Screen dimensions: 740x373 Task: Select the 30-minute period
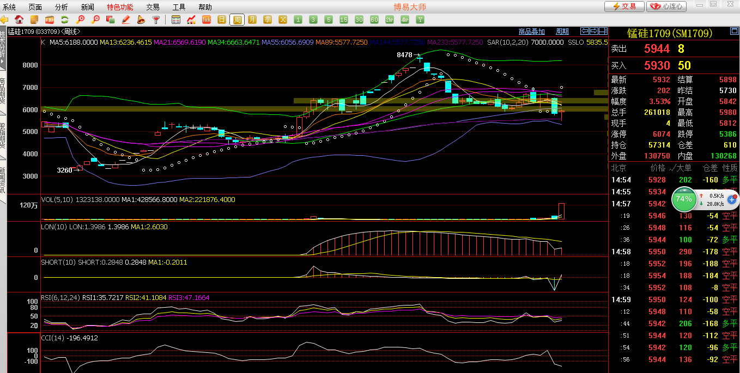point(359,20)
